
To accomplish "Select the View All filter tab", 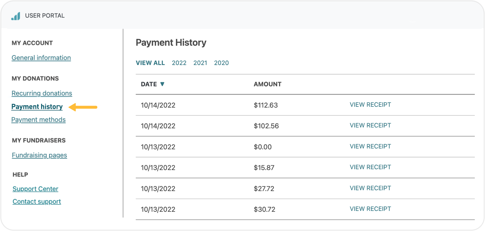I will [150, 63].
